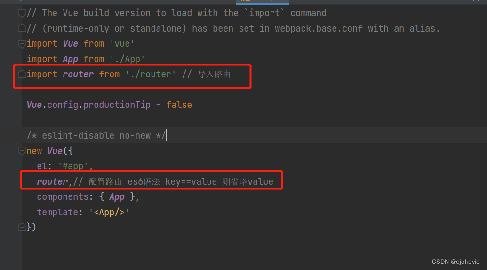The image size is (487, 270).
Task: Toggle fold marker beside 'import router from' line
Action: 22,74
